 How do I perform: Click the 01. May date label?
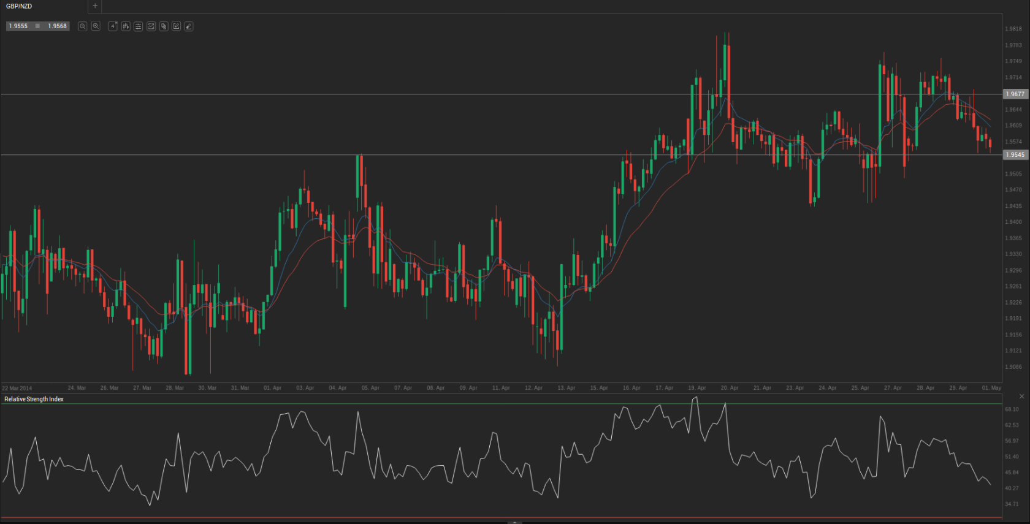991,388
